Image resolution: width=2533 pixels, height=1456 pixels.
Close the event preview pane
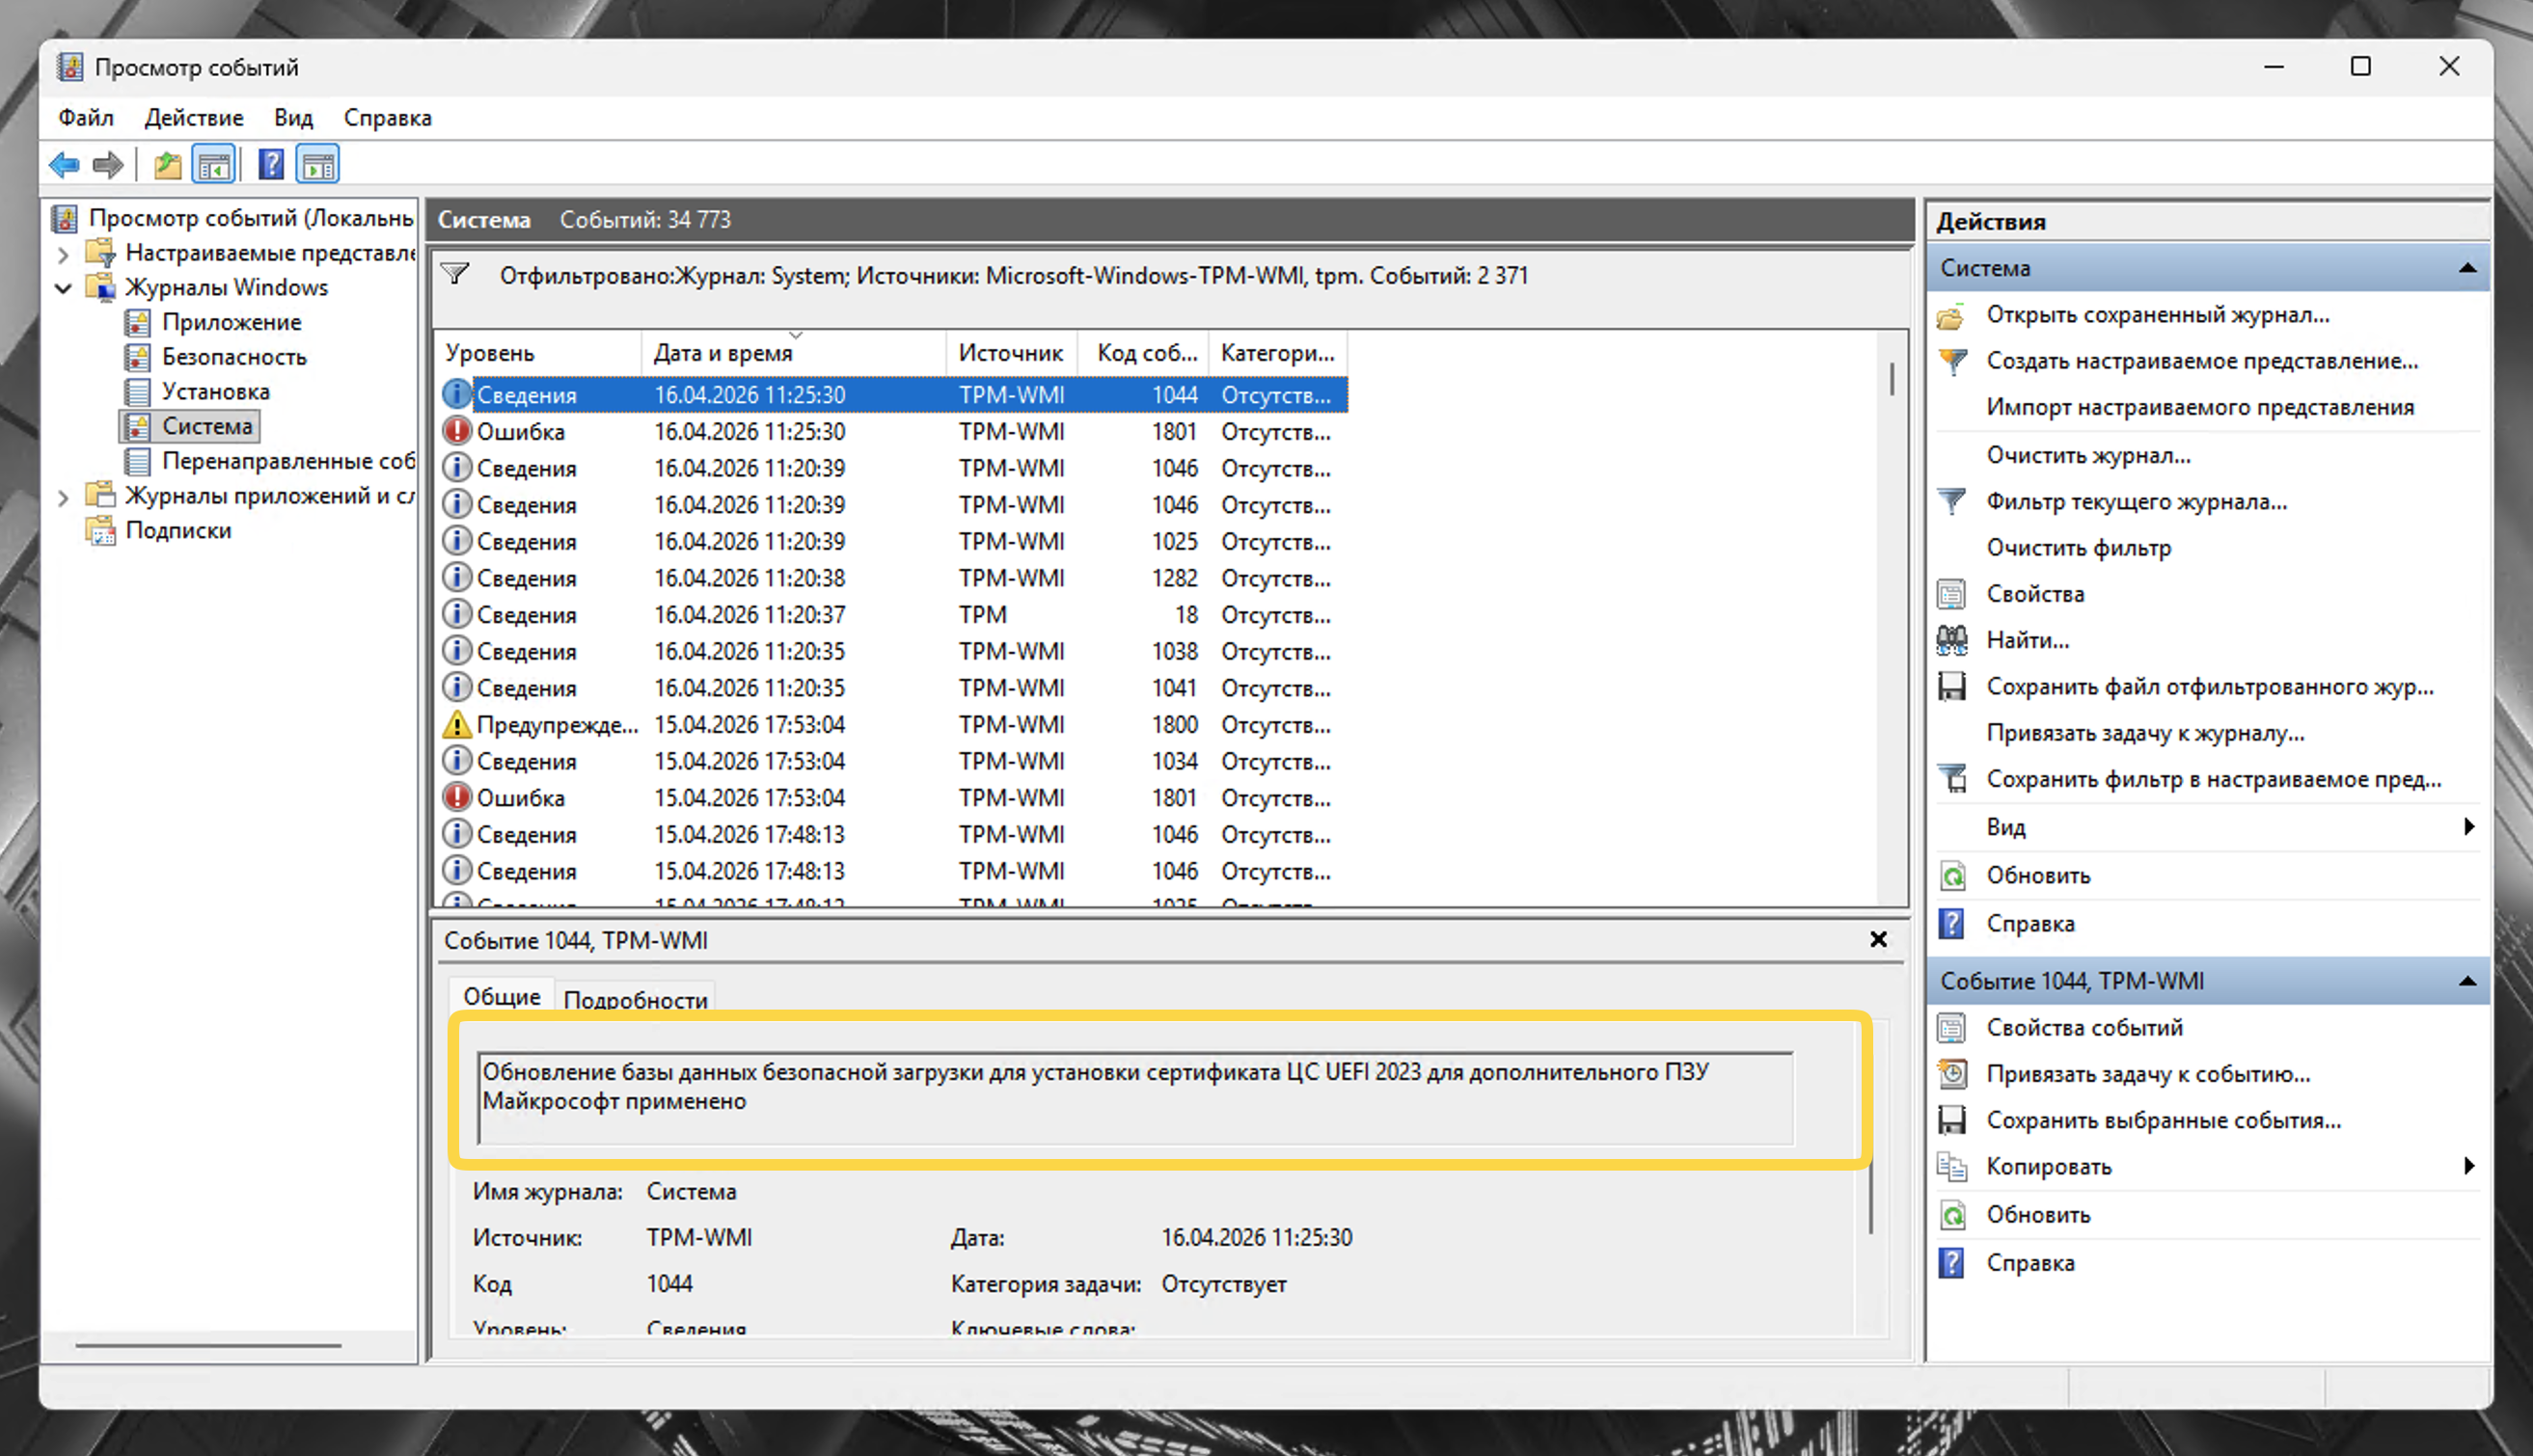pos(1878,940)
